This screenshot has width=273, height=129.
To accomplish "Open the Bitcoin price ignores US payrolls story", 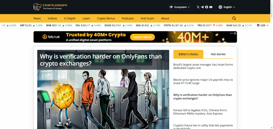I will (203, 81).
